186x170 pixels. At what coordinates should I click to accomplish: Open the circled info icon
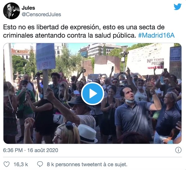coord(178,150)
